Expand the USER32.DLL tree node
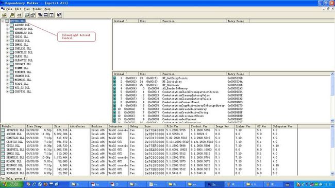The image size is (335, 188). [x=7, y=41]
